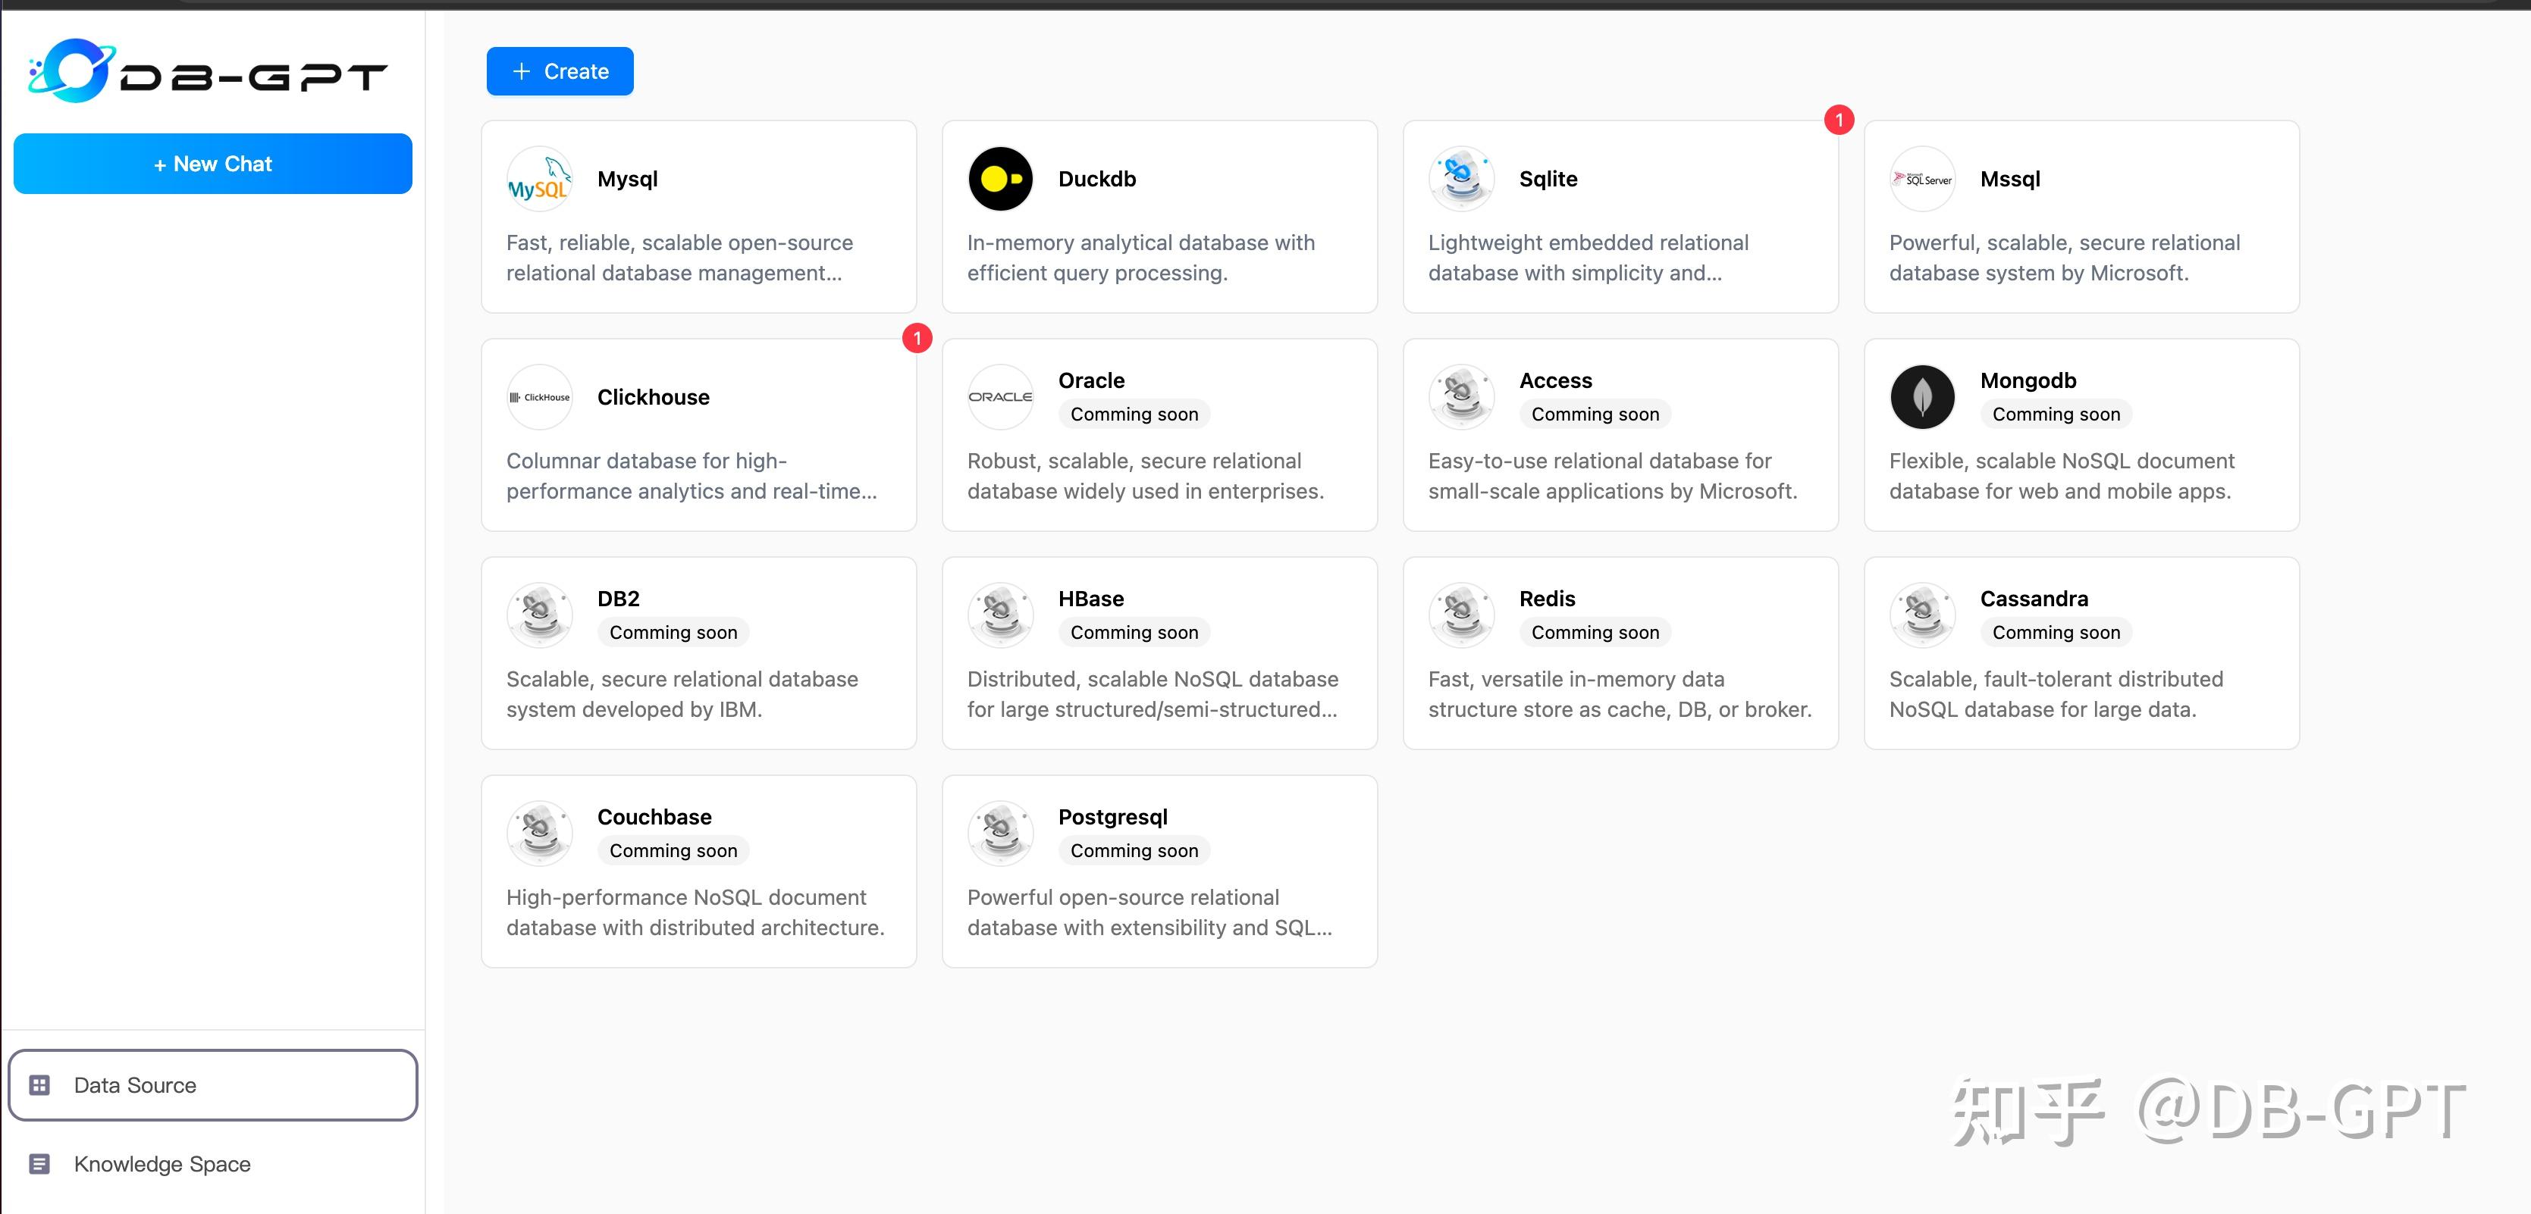
Task: Click the Mongodb leaf icon
Action: tap(1922, 397)
